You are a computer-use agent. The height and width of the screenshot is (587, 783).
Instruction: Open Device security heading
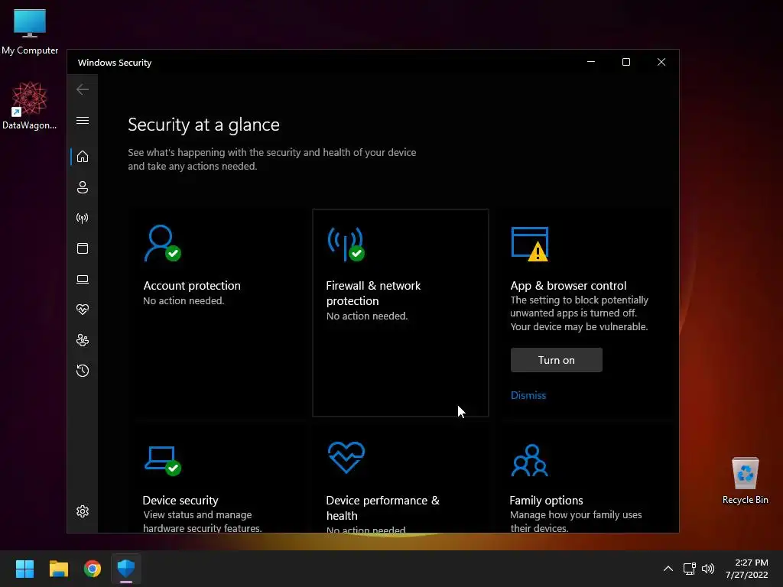180,500
